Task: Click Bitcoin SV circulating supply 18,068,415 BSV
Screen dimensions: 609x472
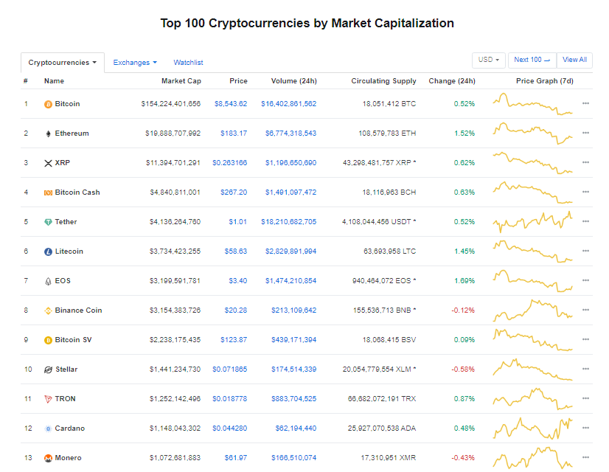Action: point(389,340)
